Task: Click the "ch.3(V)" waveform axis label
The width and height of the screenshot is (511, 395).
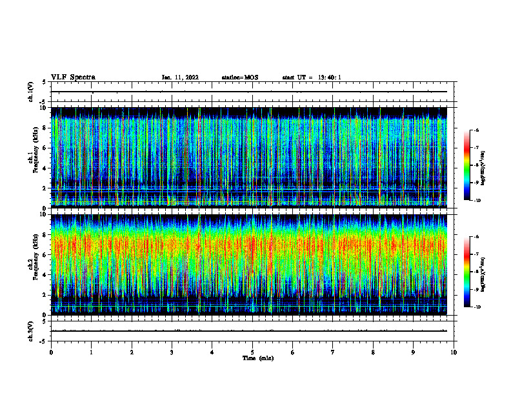Action: pyautogui.click(x=30, y=331)
